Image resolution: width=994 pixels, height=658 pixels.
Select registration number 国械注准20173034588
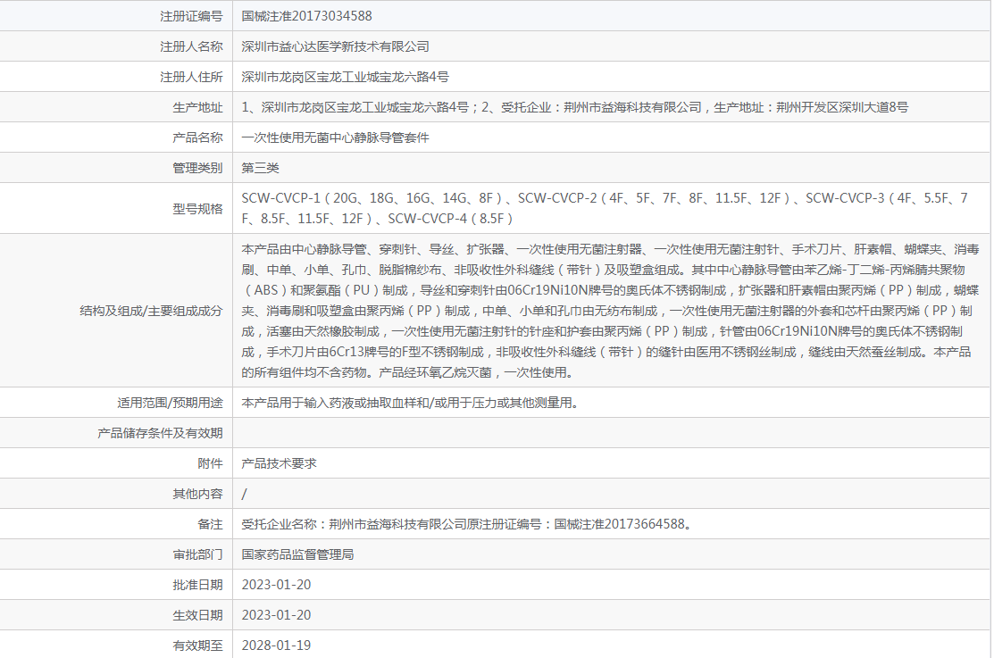click(x=307, y=16)
